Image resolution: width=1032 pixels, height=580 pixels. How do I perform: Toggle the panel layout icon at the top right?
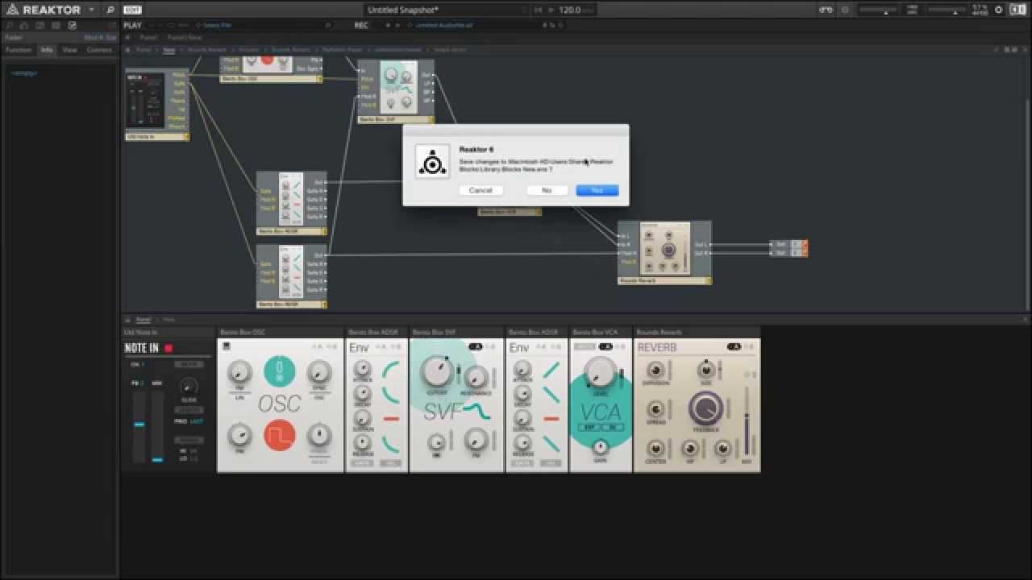click(x=1017, y=10)
